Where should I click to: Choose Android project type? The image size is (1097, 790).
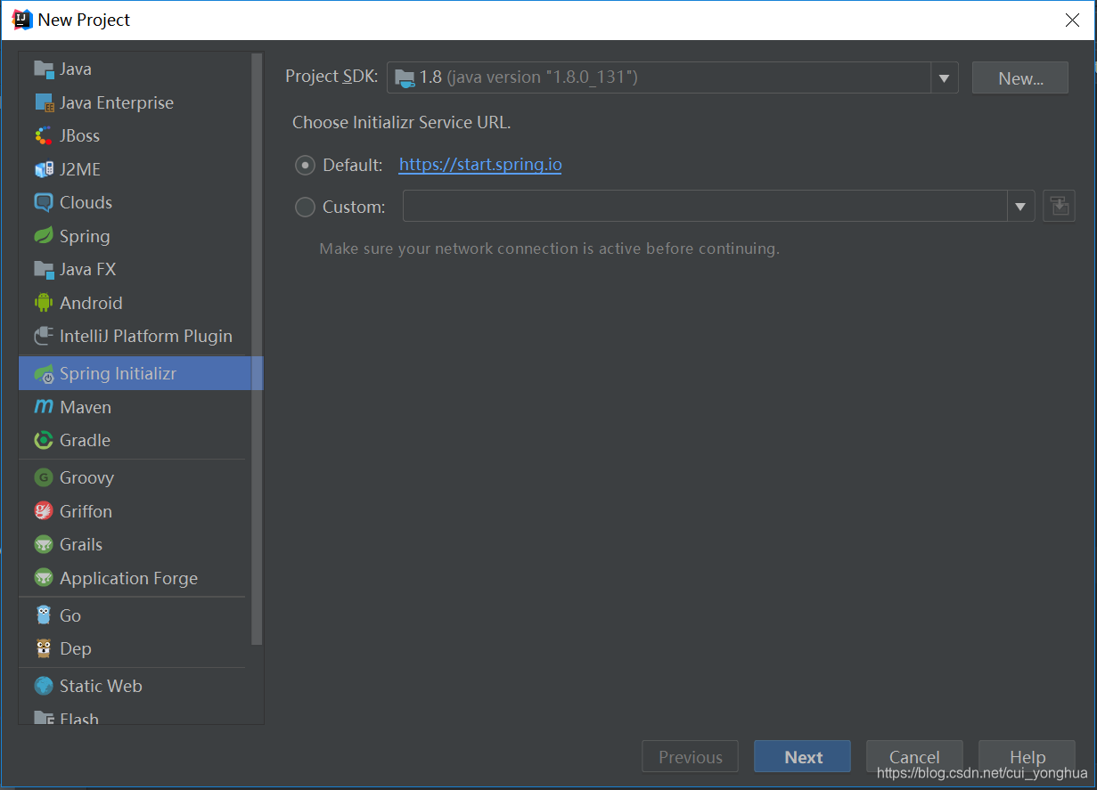point(135,303)
